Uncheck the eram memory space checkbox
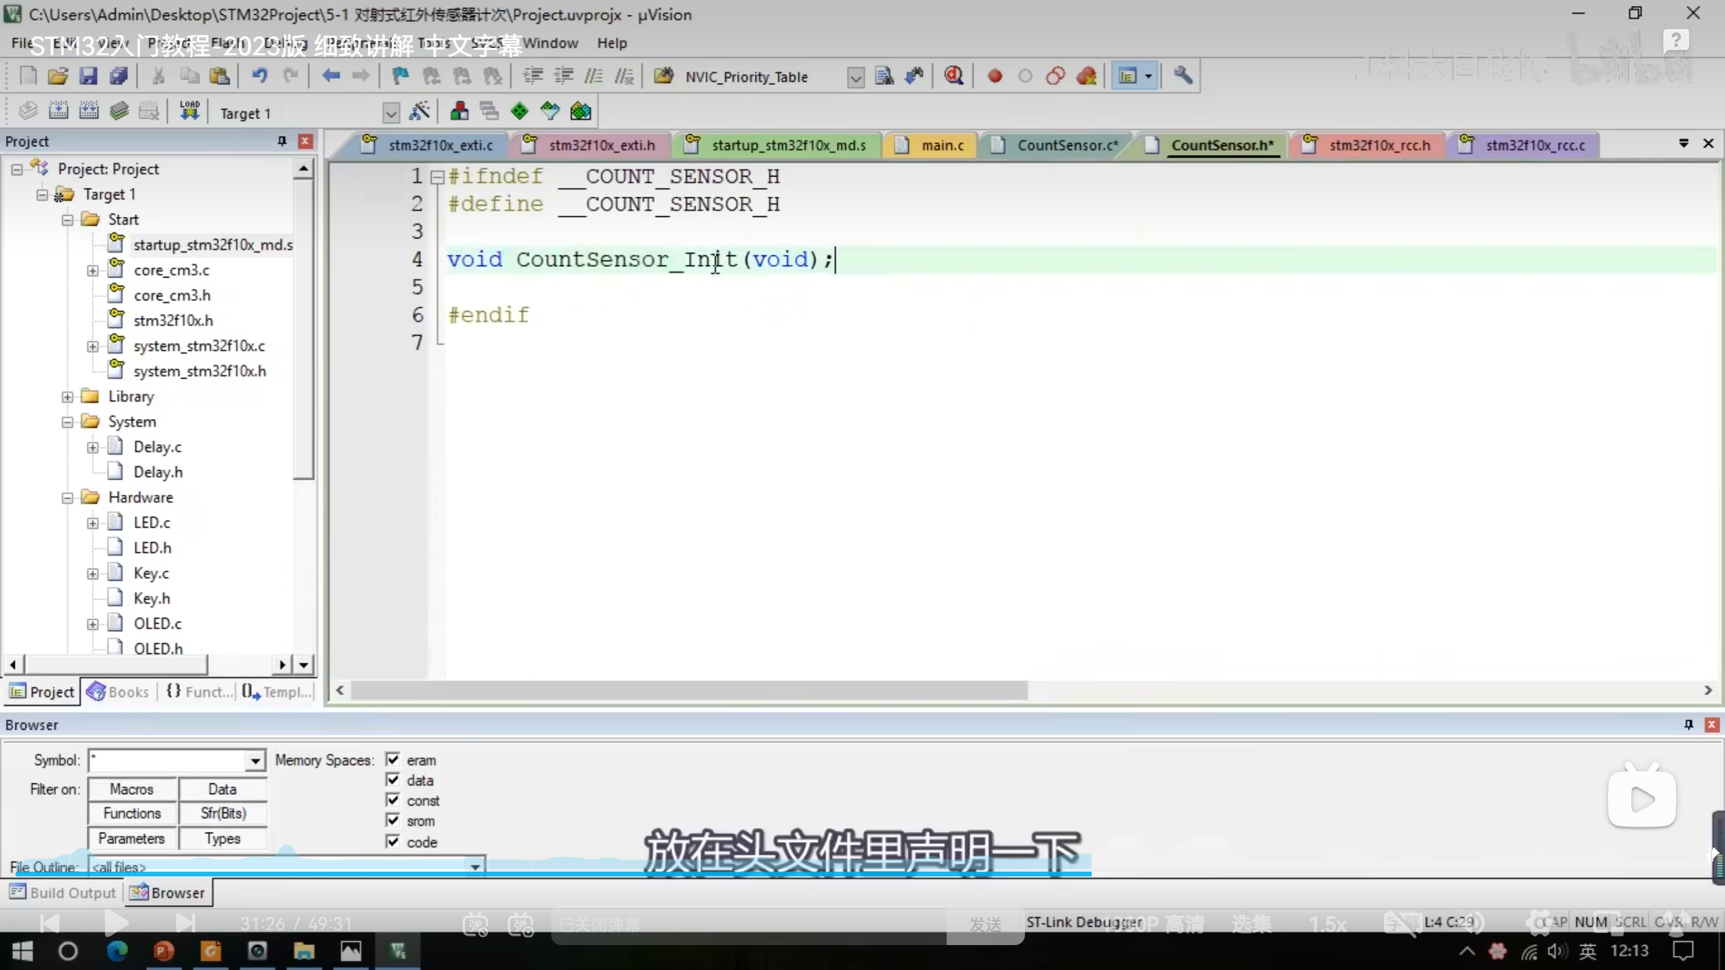 (393, 760)
